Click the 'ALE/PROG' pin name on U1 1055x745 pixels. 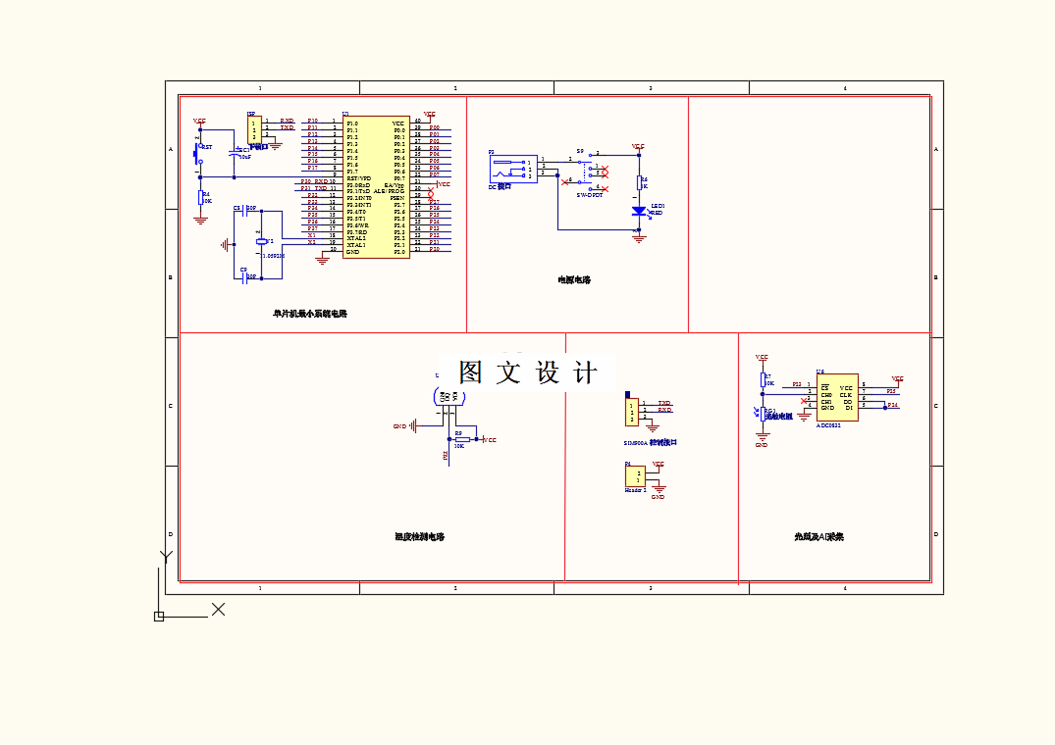tap(389, 191)
